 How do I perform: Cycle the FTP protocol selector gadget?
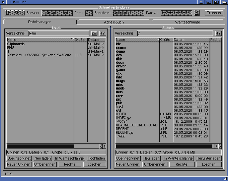coord(15,13)
